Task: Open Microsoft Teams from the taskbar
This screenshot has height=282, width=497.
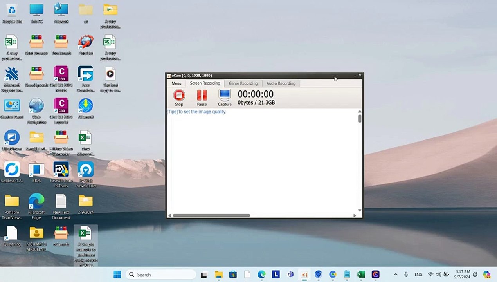Action: point(290,275)
